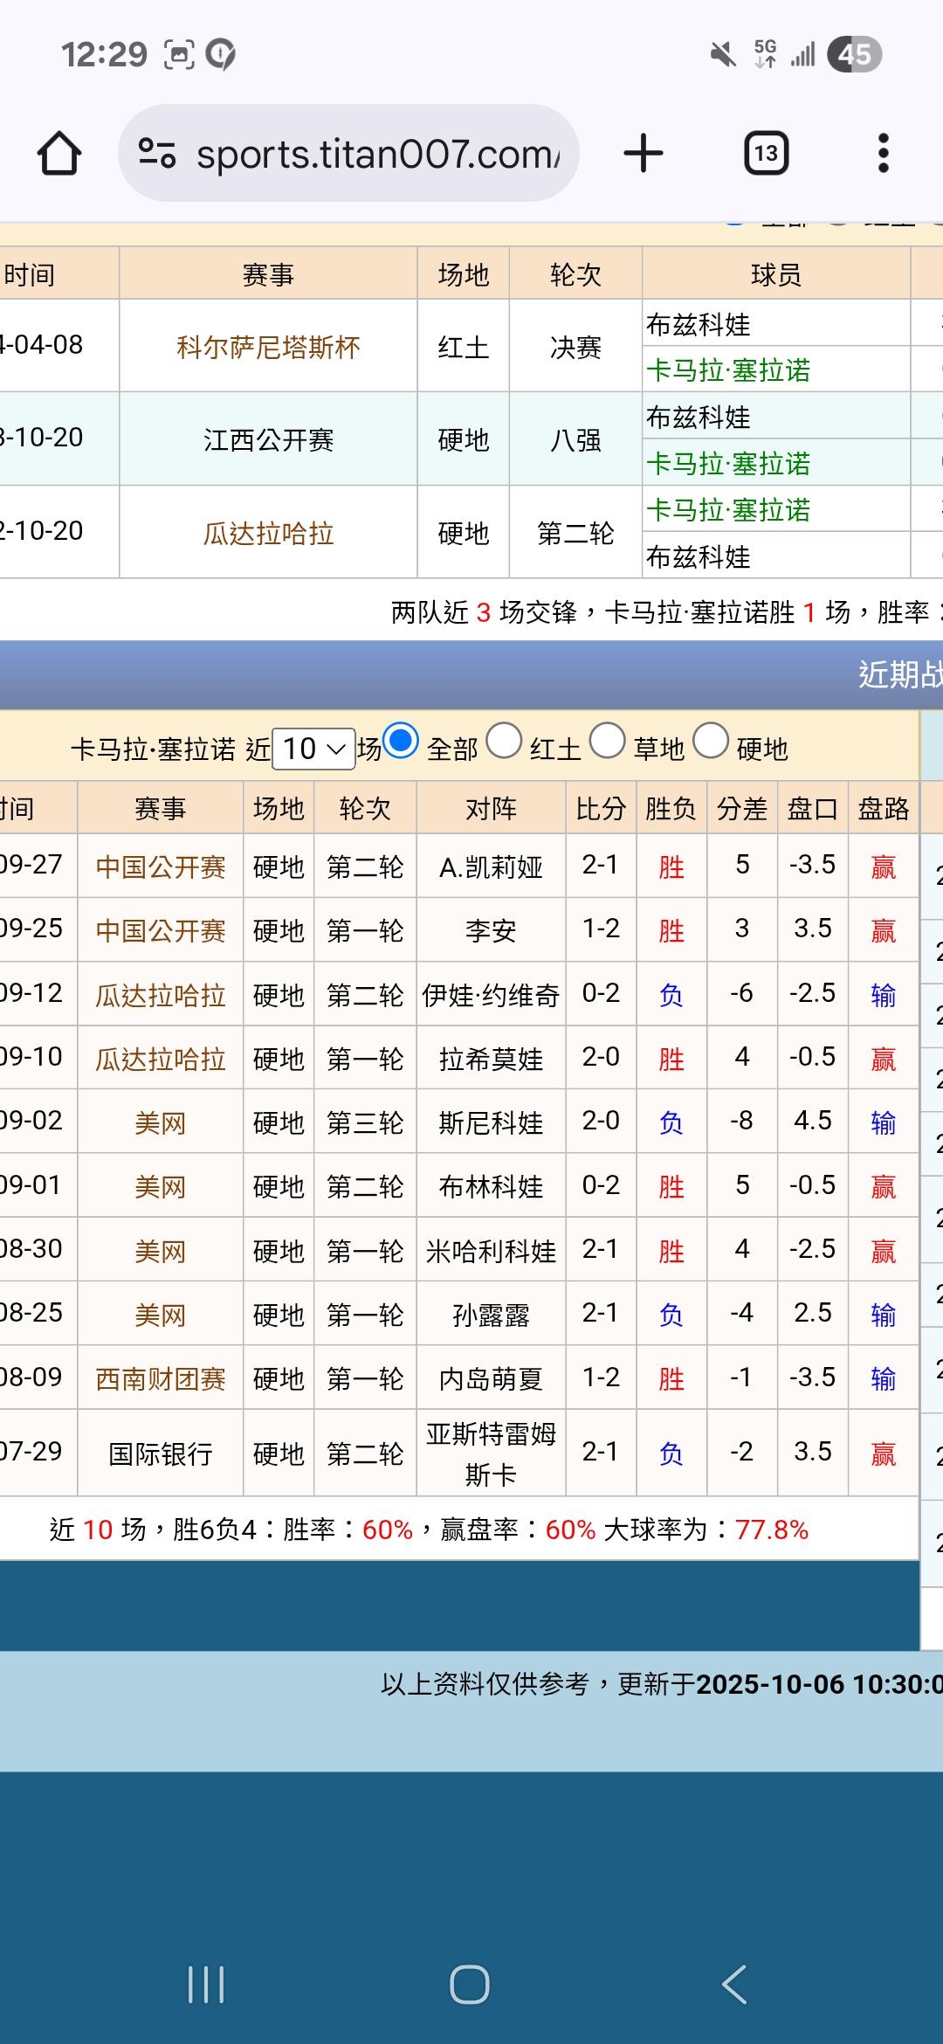This screenshot has width=943, height=2044.
Task: Open 中国公开赛 link for 09-27 match
Action: [161, 867]
